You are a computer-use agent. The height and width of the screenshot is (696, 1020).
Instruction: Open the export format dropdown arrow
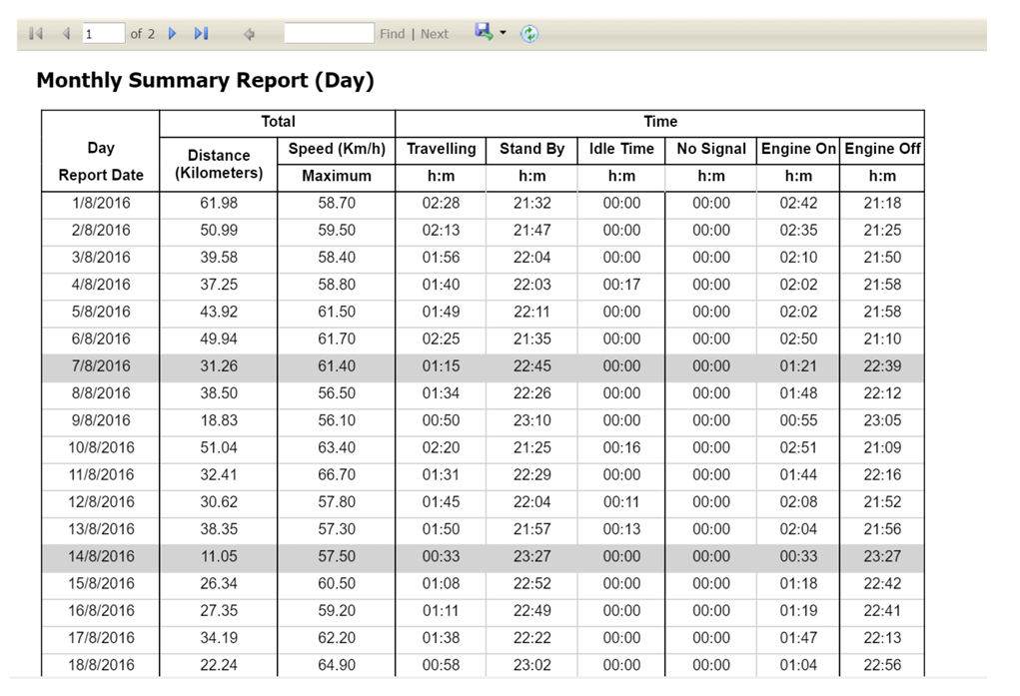pos(503,33)
